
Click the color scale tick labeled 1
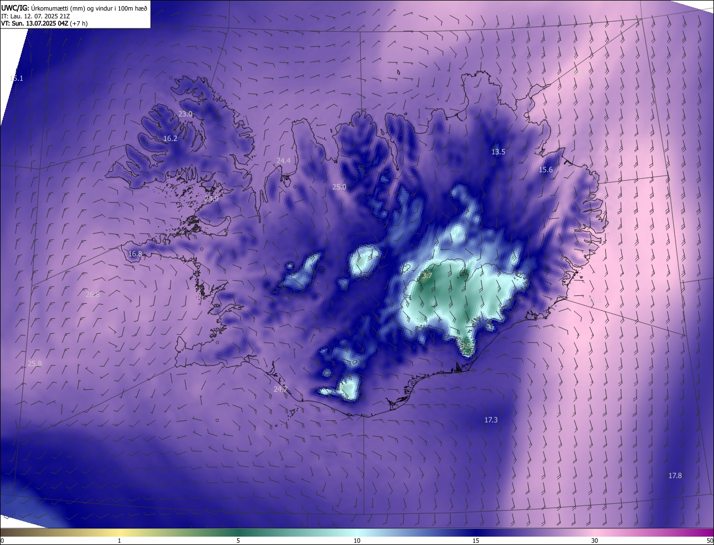[119, 541]
